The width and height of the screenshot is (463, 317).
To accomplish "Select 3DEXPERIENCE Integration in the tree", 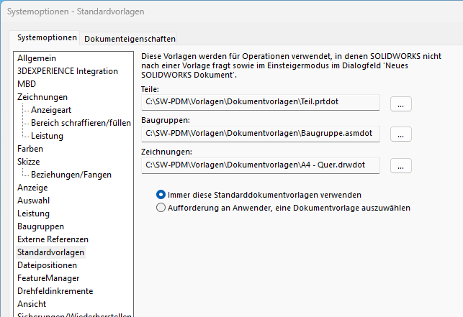I will (68, 70).
